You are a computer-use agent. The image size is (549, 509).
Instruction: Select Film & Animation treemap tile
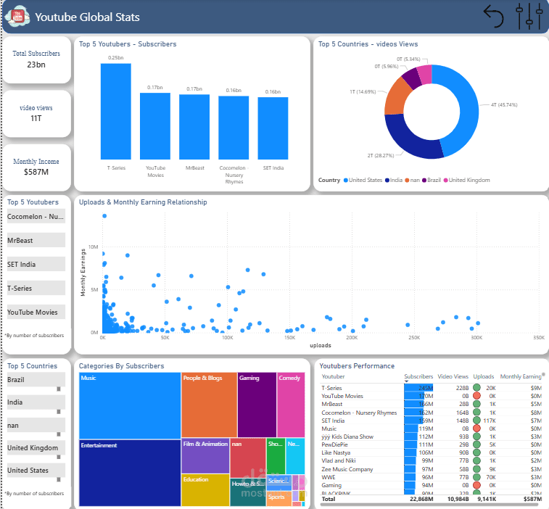(x=205, y=456)
